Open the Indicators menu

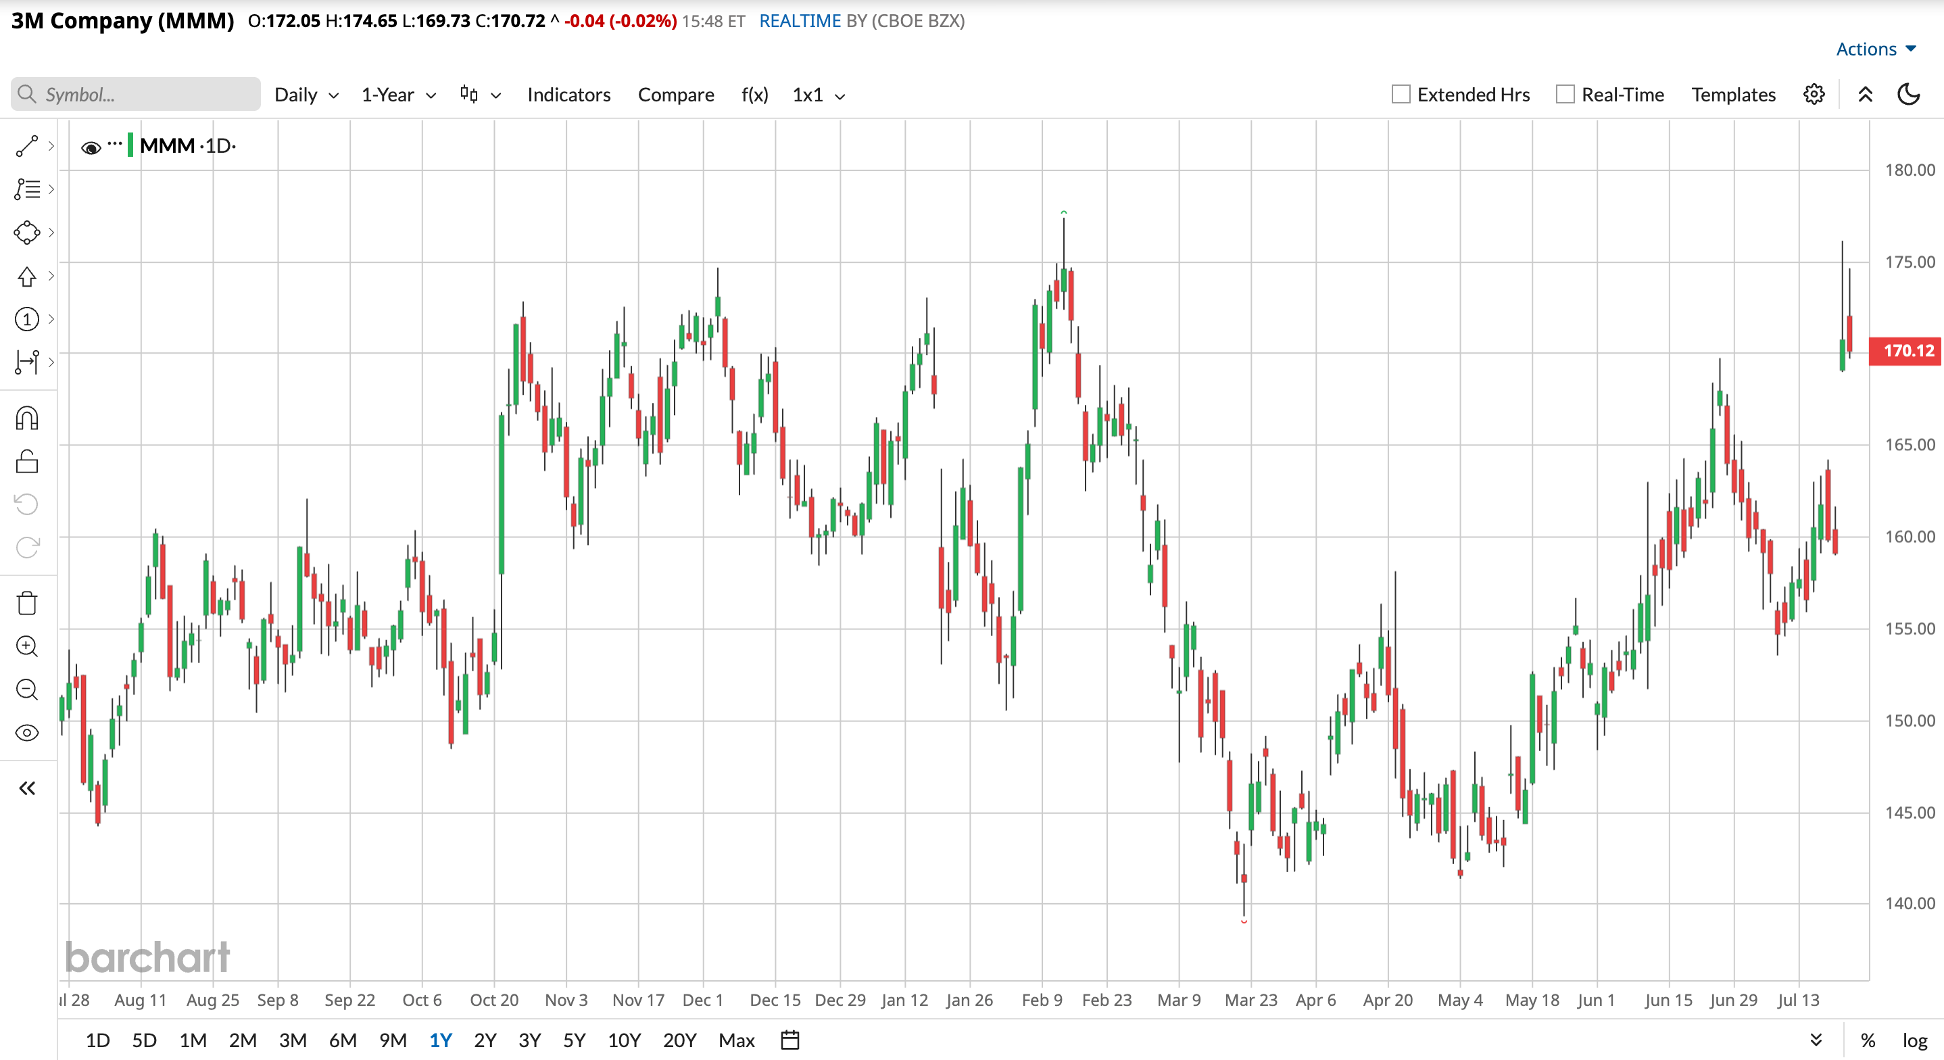pyautogui.click(x=569, y=95)
